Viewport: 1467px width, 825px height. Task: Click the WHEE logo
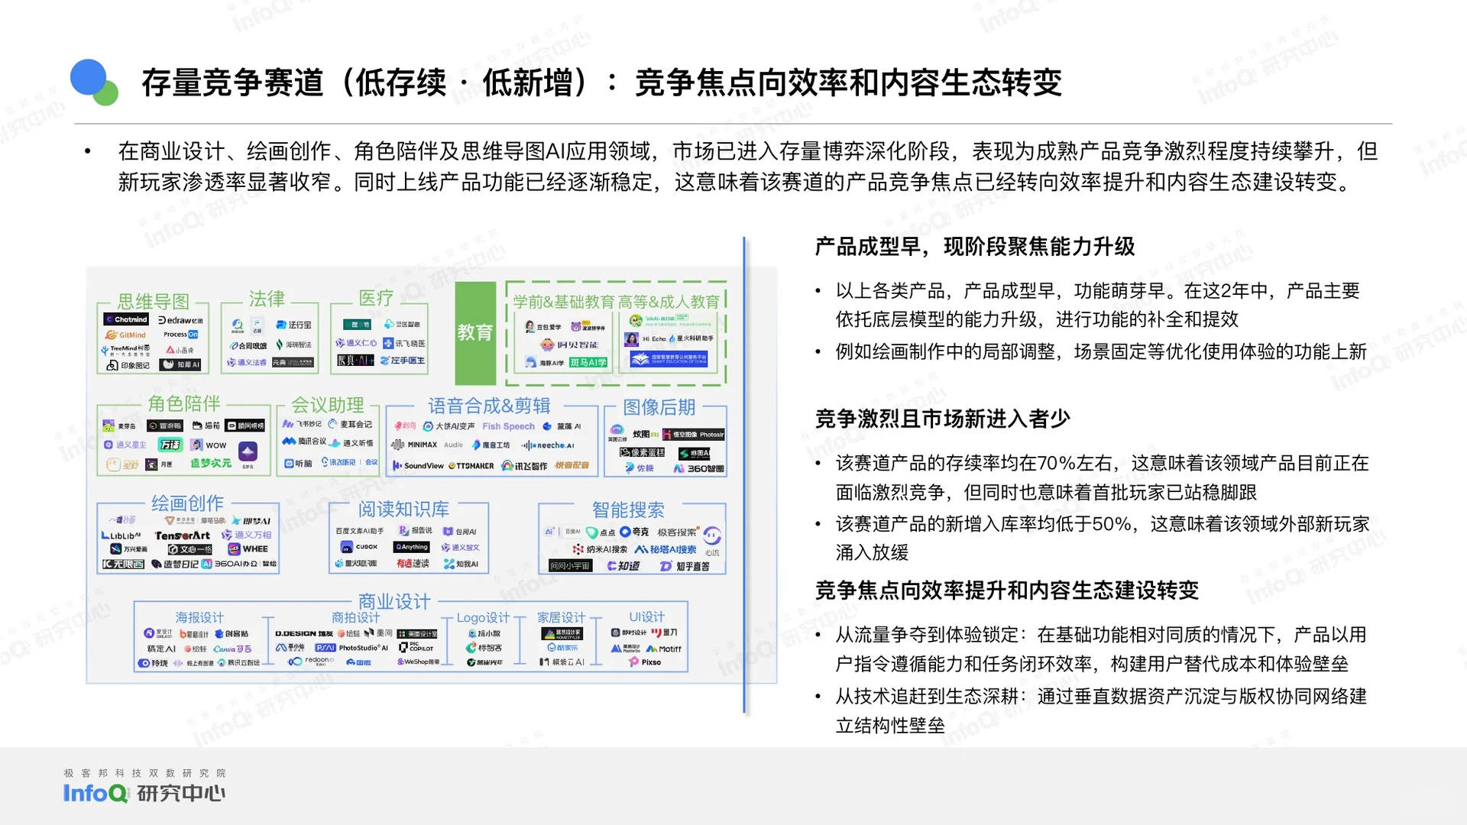click(248, 548)
